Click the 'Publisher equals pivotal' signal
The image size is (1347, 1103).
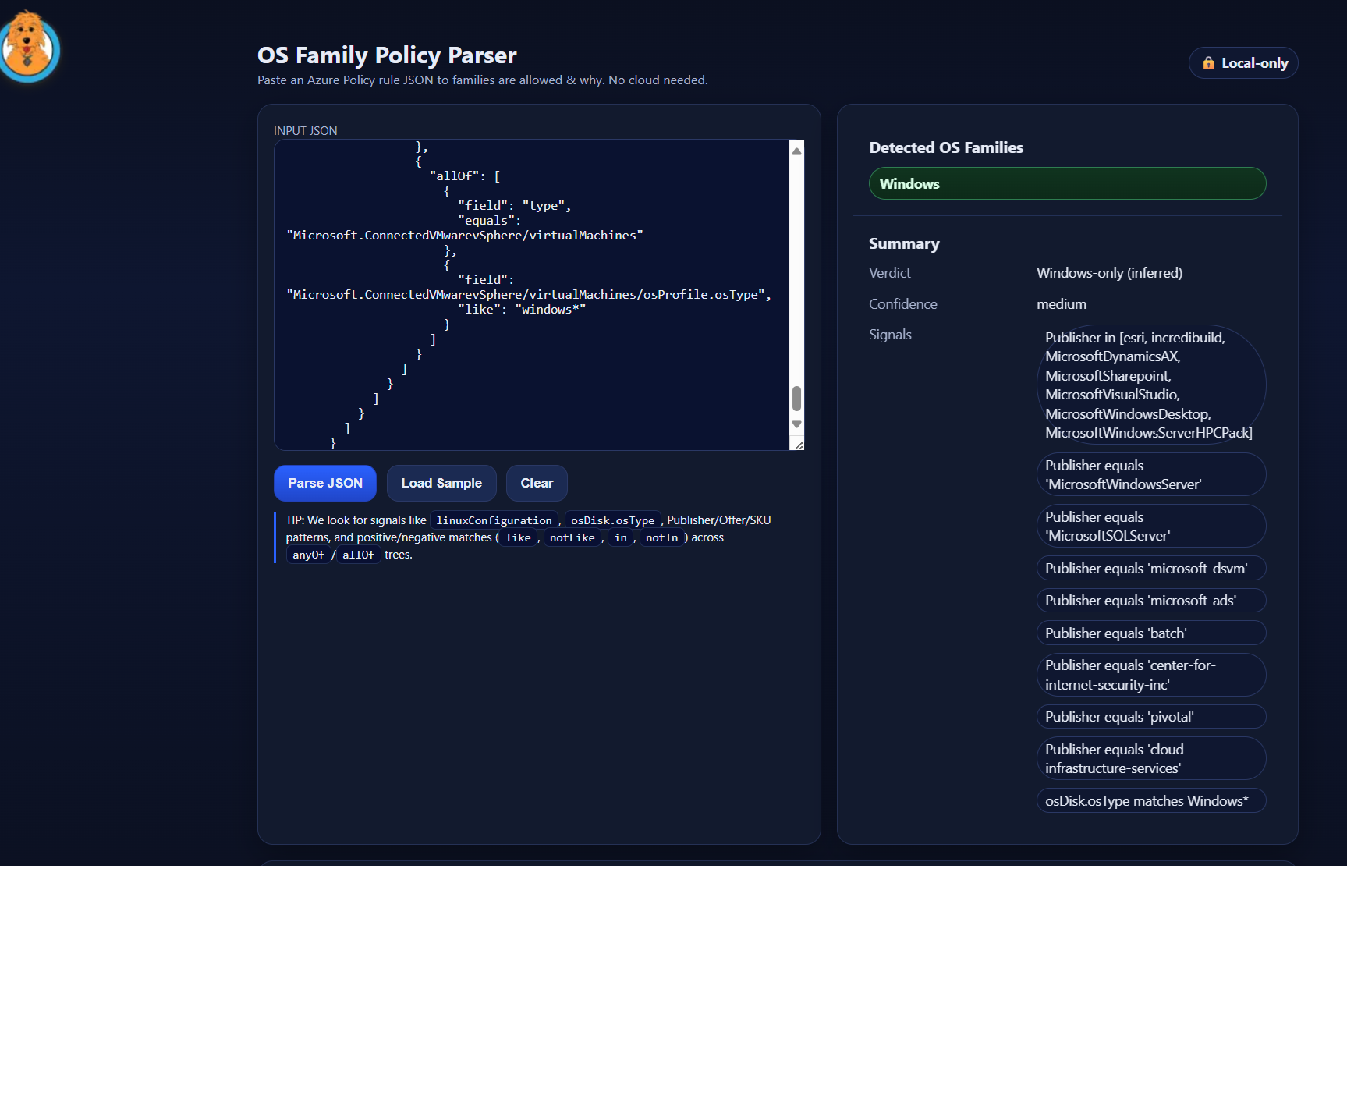click(x=1150, y=717)
